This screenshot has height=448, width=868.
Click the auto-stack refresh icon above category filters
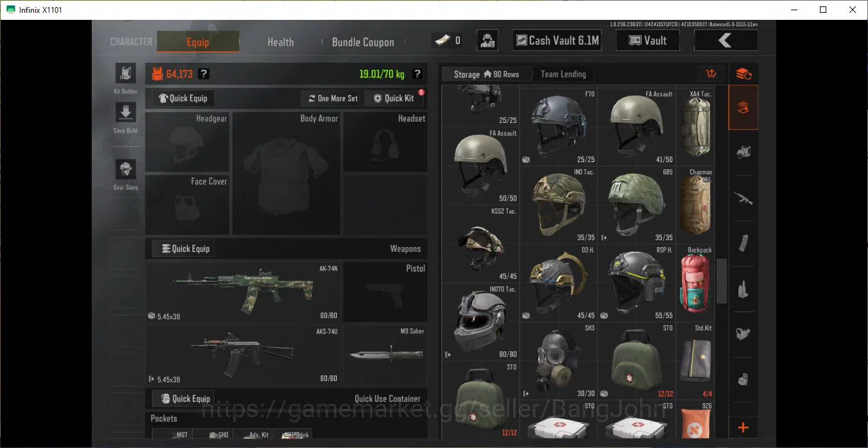tap(744, 74)
